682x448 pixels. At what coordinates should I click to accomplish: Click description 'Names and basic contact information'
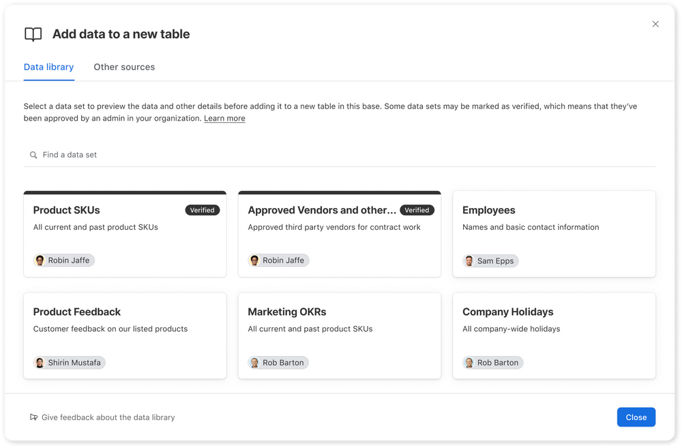pos(531,227)
